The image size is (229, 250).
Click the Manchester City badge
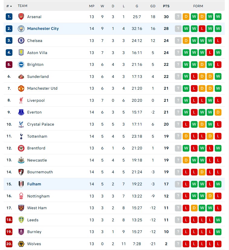click(x=21, y=29)
